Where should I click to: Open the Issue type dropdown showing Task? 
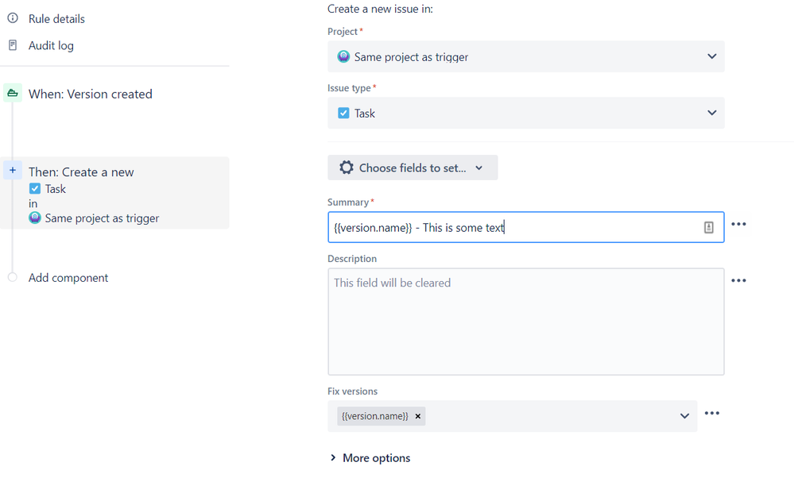pyautogui.click(x=525, y=113)
